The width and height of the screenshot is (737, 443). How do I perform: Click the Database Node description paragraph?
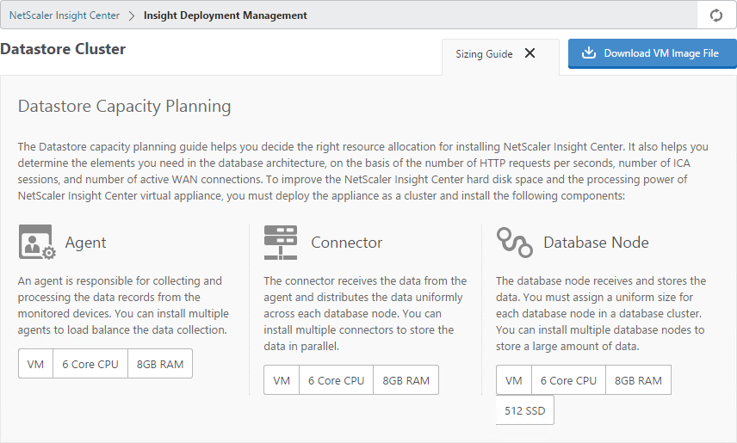coord(601,313)
